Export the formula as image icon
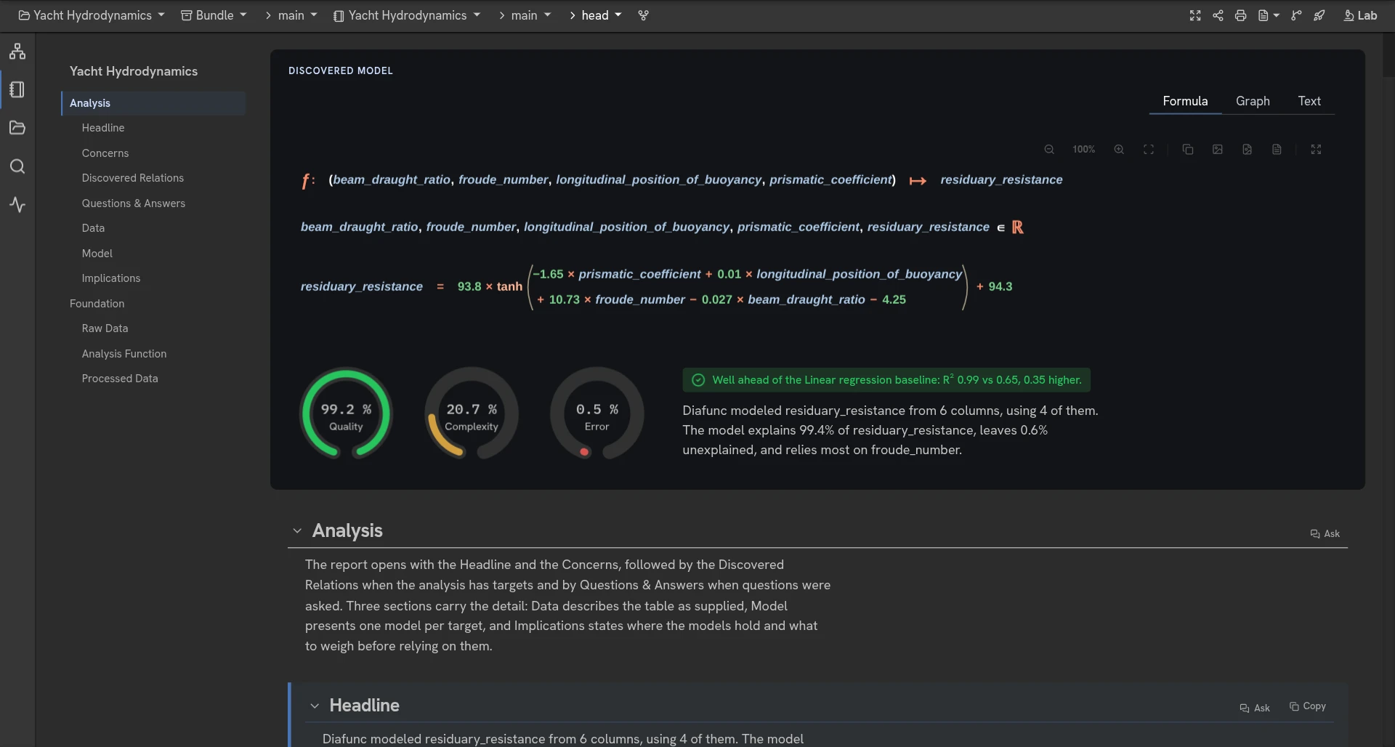This screenshot has width=1395, height=747. tap(1218, 150)
